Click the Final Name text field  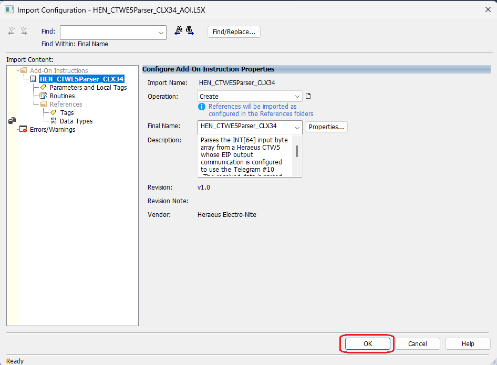click(x=246, y=127)
